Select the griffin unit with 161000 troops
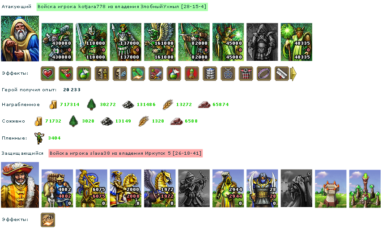The image size is (382, 229). click(160, 42)
